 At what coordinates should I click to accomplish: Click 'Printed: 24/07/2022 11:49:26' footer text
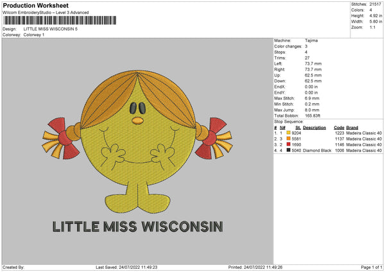coord(255,267)
